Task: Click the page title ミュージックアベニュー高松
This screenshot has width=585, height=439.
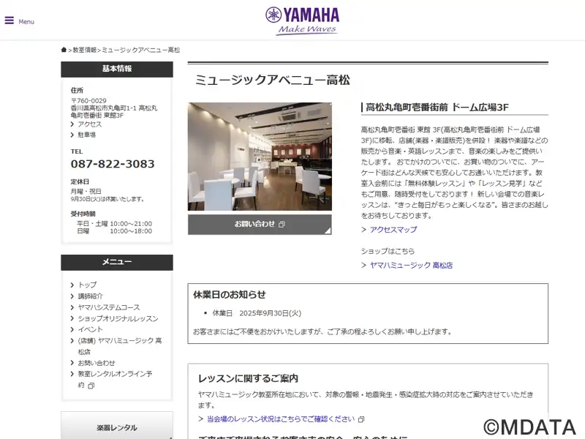Action: tap(272, 80)
